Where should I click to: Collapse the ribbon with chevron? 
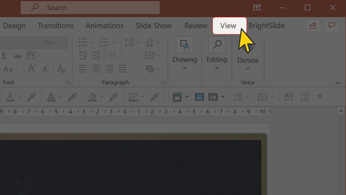click(x=338, y=83)
